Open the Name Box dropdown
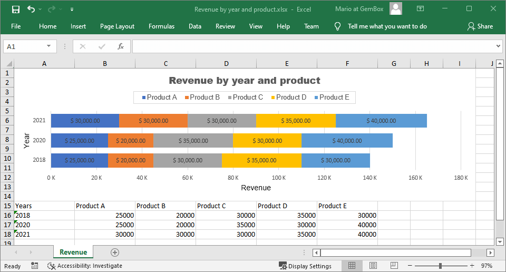506x272 pixels. click(x=48, y=46)
